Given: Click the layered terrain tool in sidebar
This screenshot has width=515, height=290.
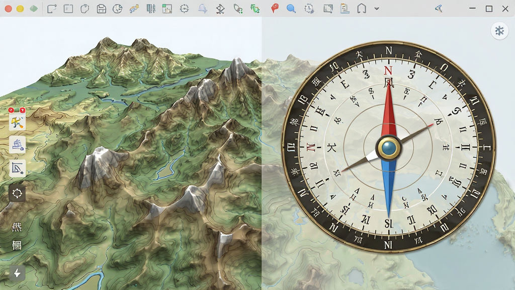Looking at the screenshot, I should click(x=17, y=145).
